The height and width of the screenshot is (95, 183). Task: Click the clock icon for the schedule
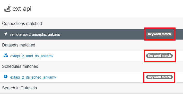(6, 77)
